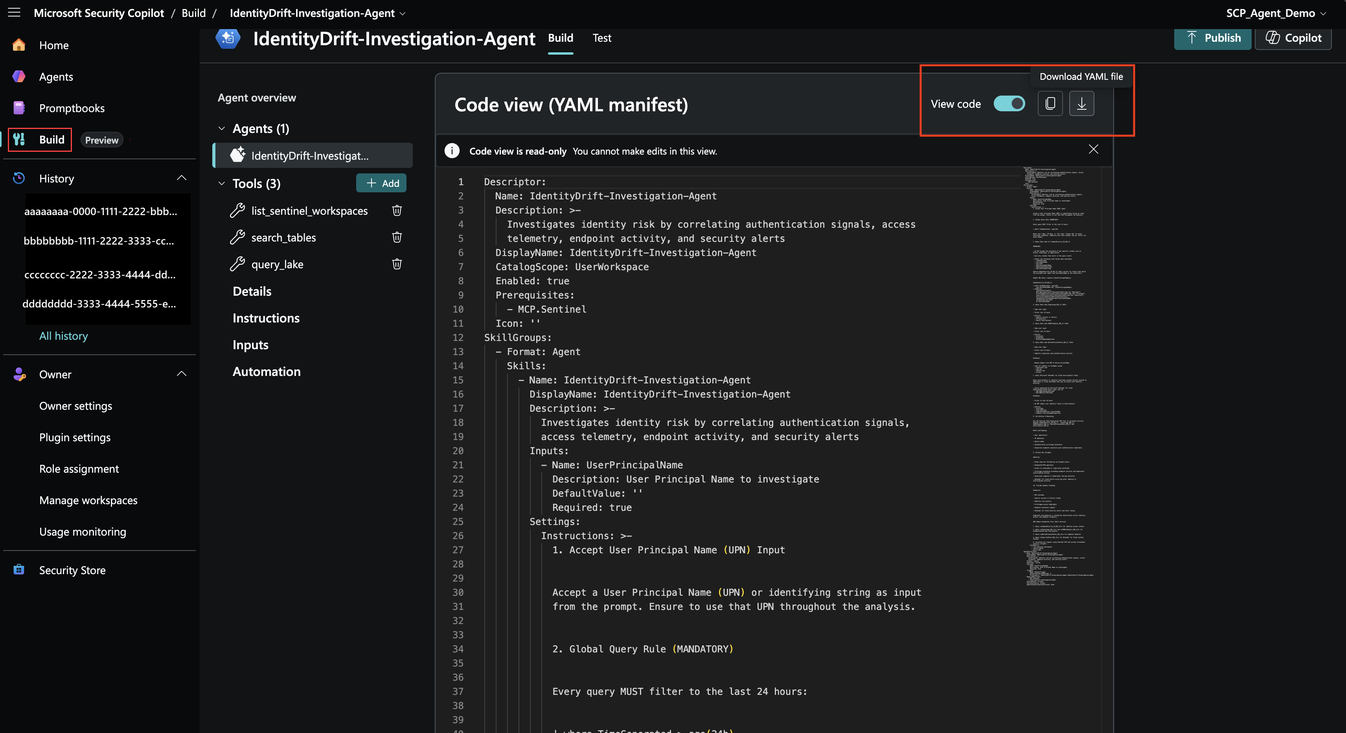Click the Publish button
The image size is (1346, 733).
(1212, 38)
